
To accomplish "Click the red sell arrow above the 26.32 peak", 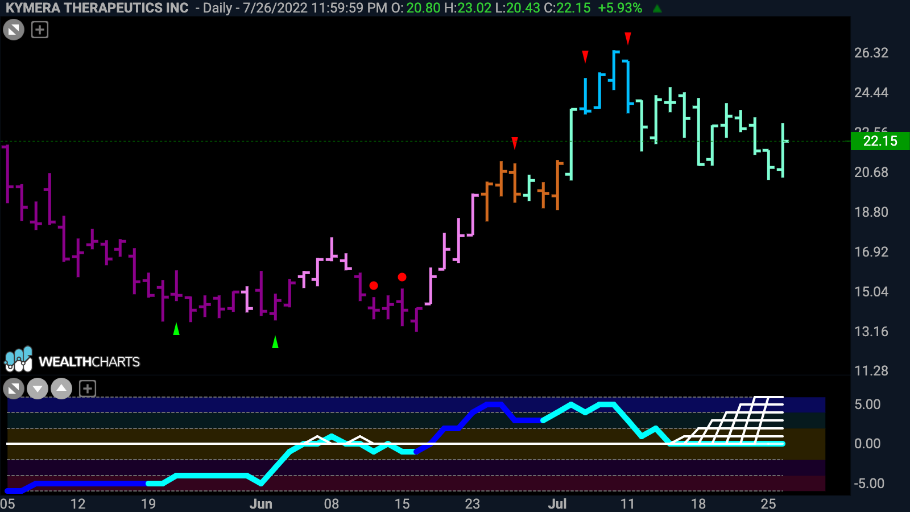I will [628, 38].
